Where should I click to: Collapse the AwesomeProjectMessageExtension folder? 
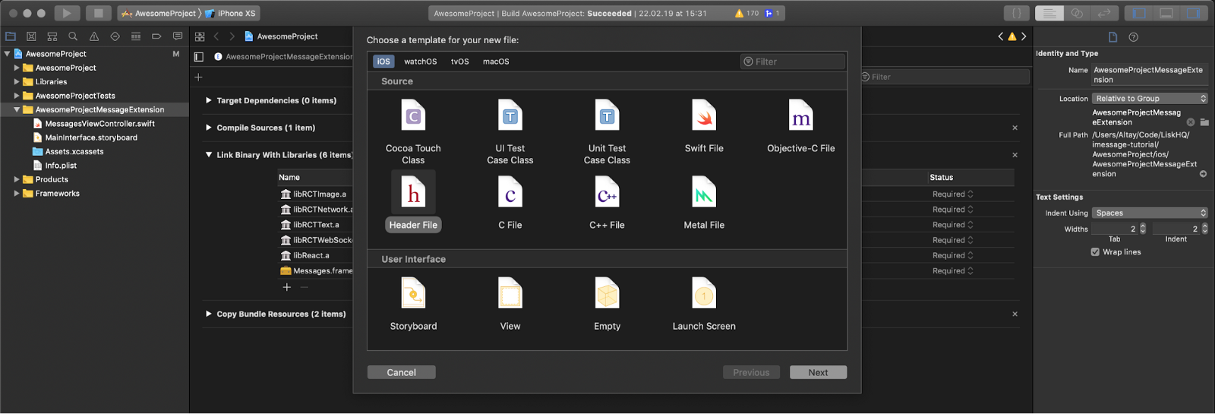[x=17, y=109]
